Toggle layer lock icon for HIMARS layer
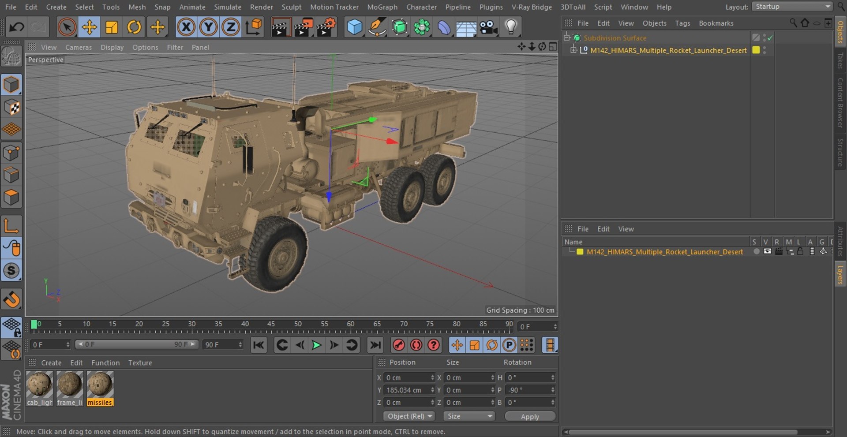The width and height of the screenshot is (847, 437). coord(800,251)
